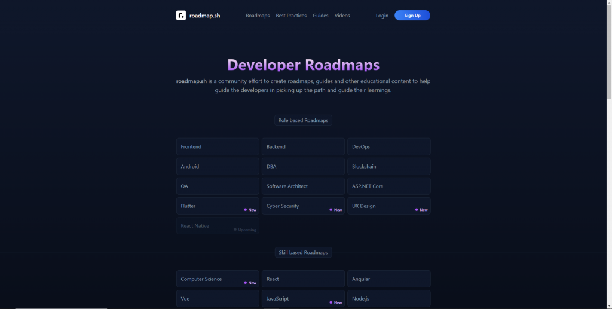Open the Guides nav item
612x309 pixels.
[x=320, y=16]
